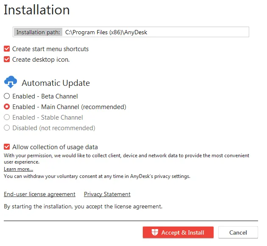
Task: Open the Privacy Statement link
Action: pyautogui.click(x=107, y=194)
